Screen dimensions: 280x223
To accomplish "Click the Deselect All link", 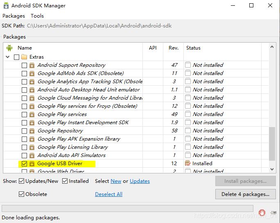I will click(108, 194).
